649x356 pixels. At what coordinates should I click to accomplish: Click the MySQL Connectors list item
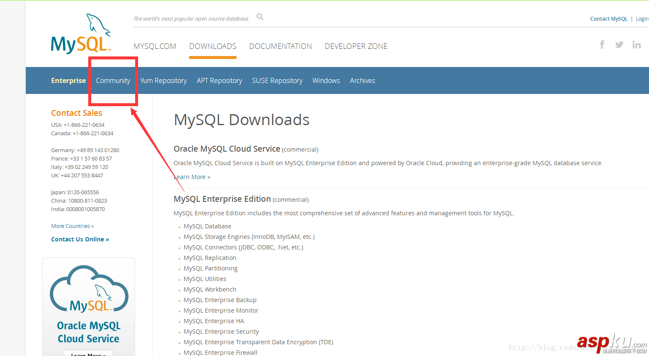[x=244, y=247]
